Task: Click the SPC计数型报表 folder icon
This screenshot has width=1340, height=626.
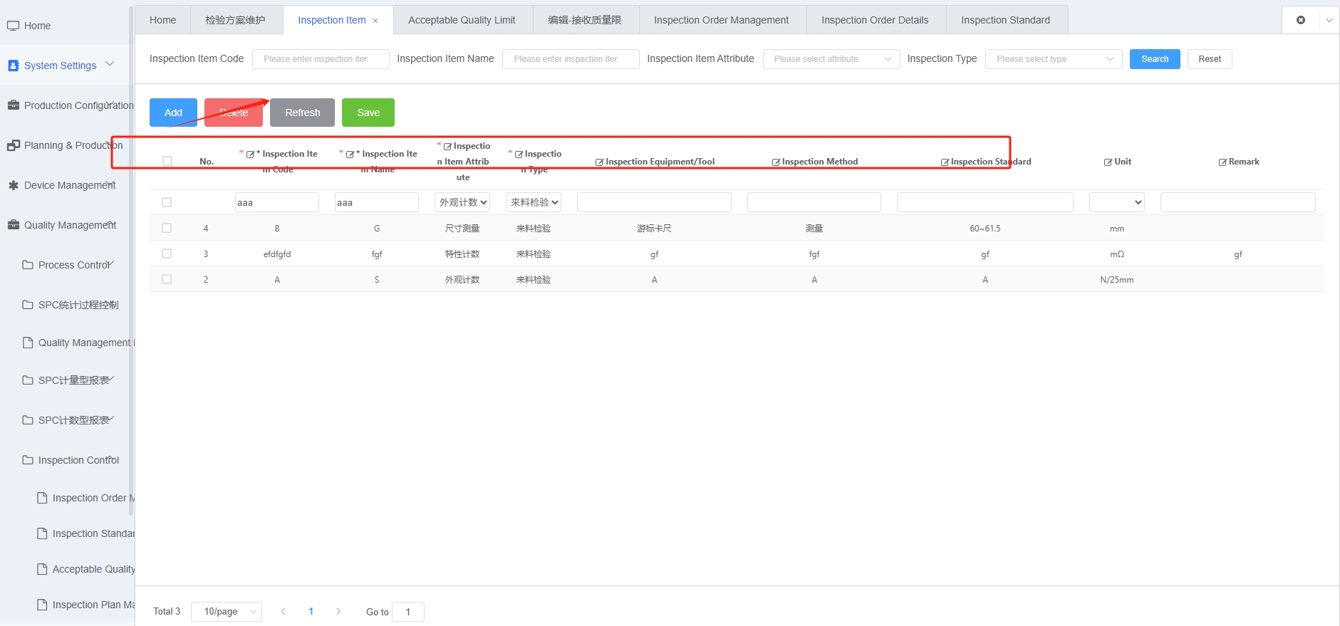Action: coord(28,420)
